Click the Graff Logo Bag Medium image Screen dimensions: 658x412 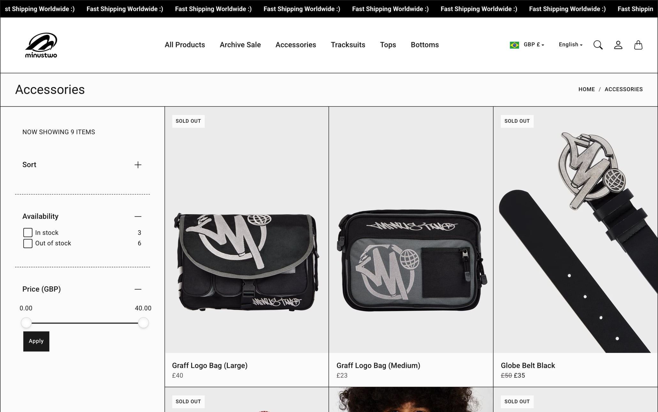pos(411,230)
